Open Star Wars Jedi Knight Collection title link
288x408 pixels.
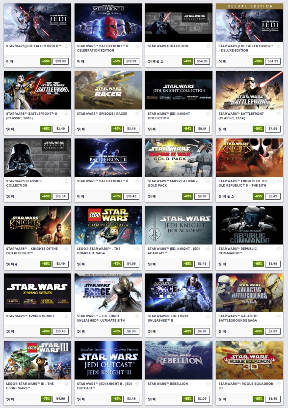169,116
